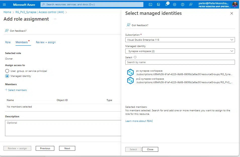
Task: Click the Select button in the panel
Action: click(133, 149)
